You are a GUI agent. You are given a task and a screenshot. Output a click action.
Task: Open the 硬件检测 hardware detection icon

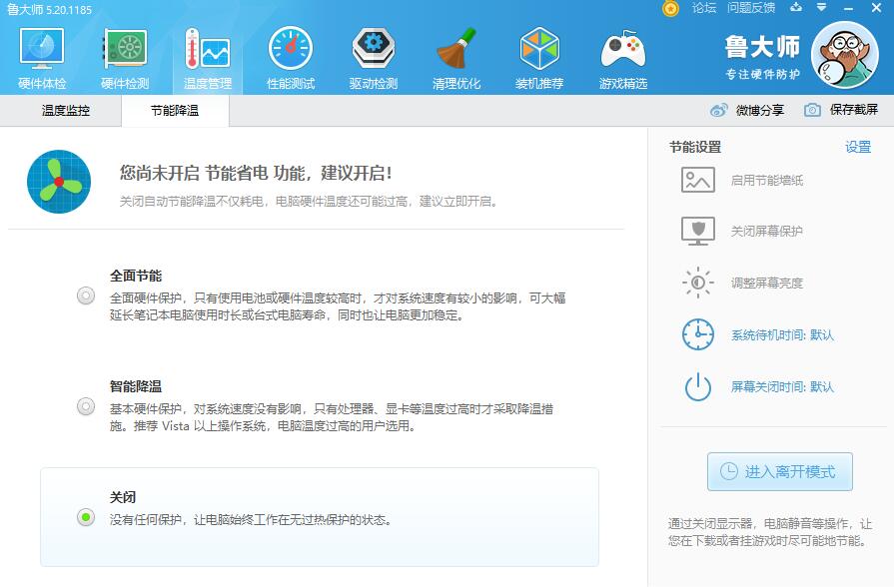point(125,49)
